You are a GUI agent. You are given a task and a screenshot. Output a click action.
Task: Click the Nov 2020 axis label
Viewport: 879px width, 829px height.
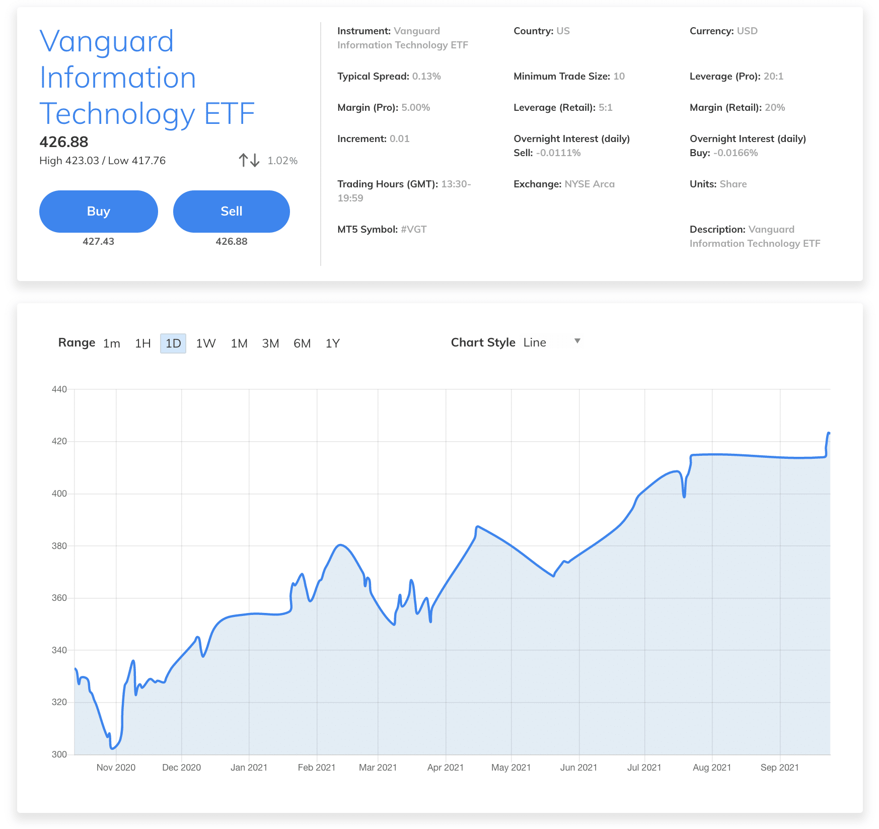click(x=116, y=767)
